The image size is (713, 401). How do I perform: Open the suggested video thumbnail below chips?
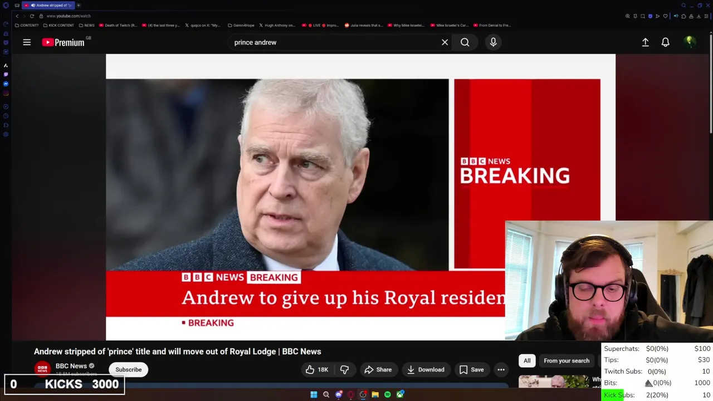[553, 381]
